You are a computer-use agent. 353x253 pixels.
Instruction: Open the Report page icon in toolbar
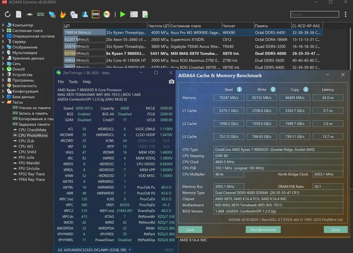(19, 14)
